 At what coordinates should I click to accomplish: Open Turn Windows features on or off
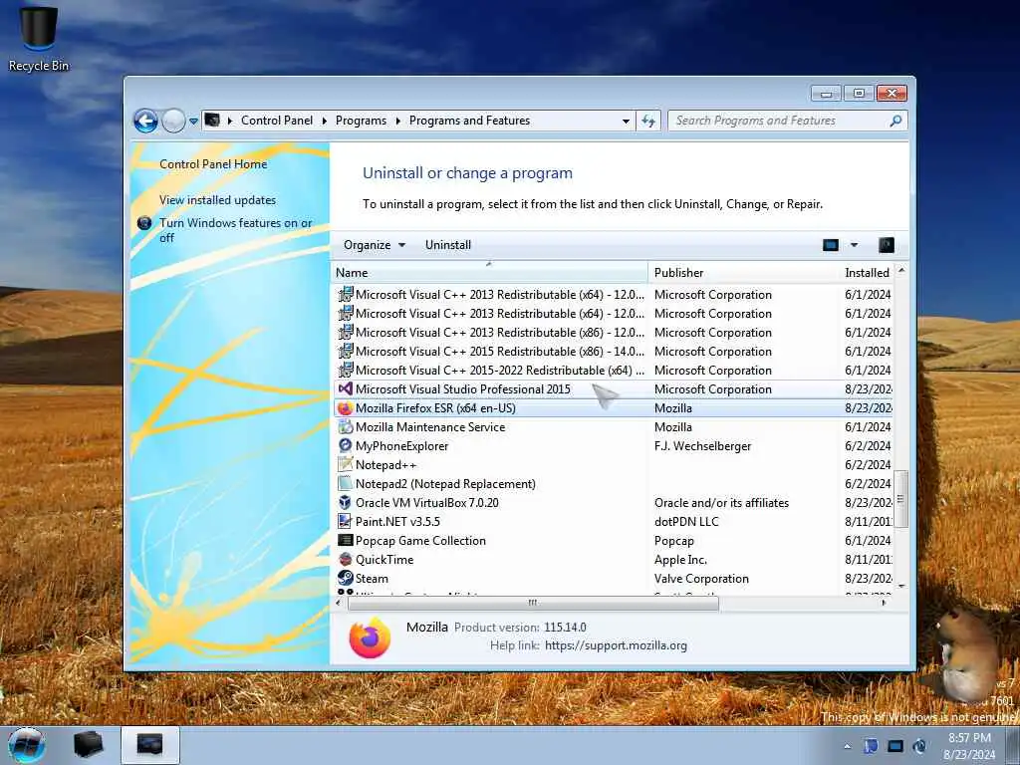[x=235, y=230]
